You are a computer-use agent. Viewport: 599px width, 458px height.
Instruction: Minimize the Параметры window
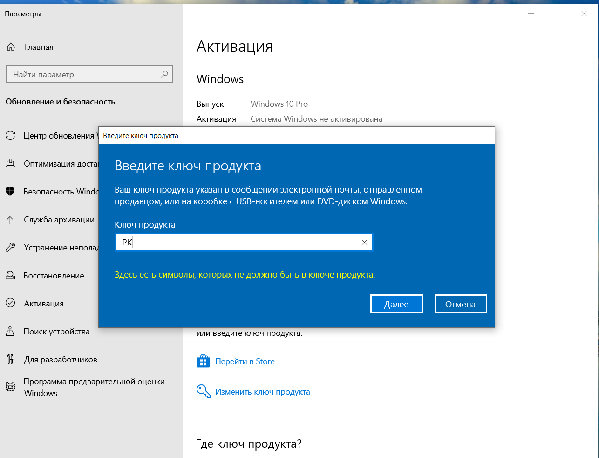click(531, 14)
